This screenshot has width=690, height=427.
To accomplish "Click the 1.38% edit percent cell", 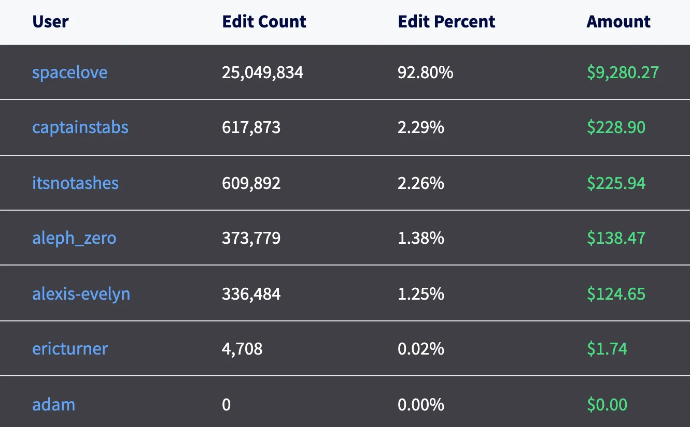I will tap(420, 238).
